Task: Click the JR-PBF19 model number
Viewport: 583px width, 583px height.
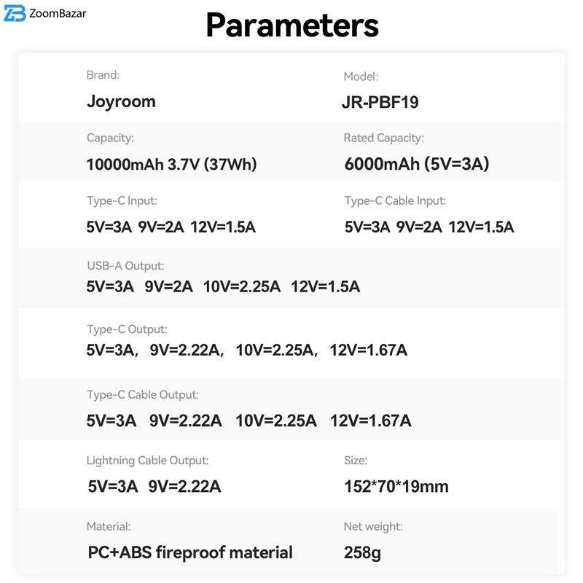Action: pos(380,102)
